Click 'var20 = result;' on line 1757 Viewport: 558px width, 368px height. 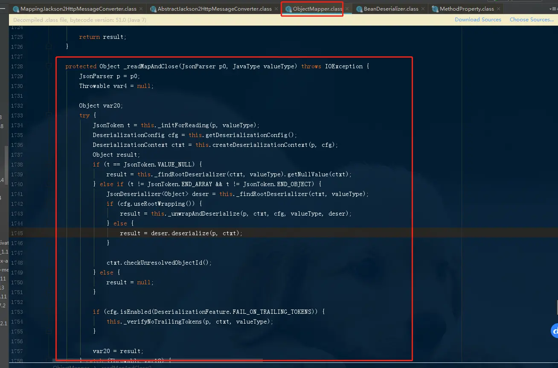pyautogui.click(x=118, y=351)
